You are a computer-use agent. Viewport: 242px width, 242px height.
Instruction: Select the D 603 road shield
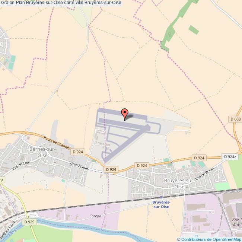(x=235, y=119)
